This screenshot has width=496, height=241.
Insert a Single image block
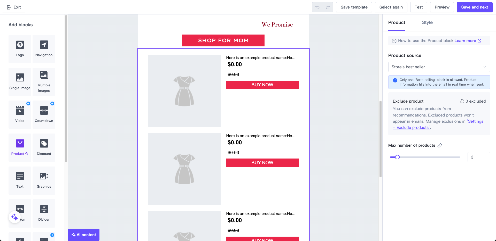20,81
